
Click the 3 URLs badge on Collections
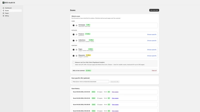(x=91, y=40)
